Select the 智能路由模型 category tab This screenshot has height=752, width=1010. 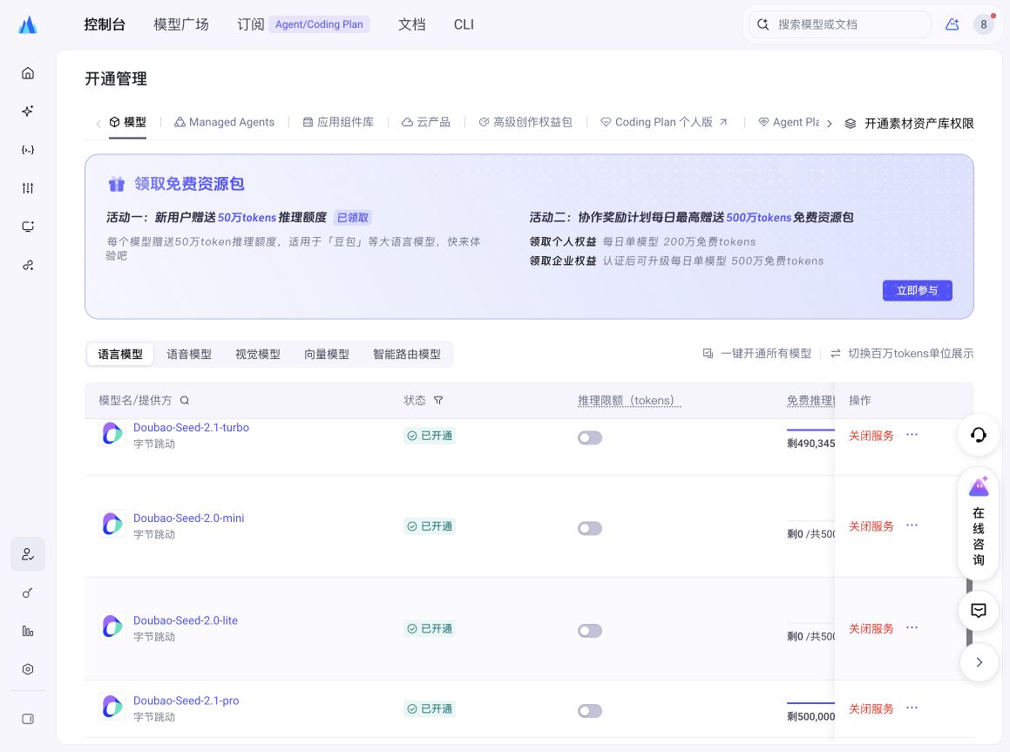406,354
